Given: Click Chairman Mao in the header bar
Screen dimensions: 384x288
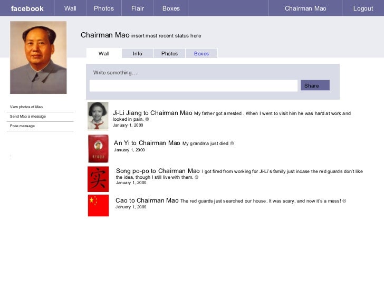Looking at the screenshot, I should click(x=305, y=8).
